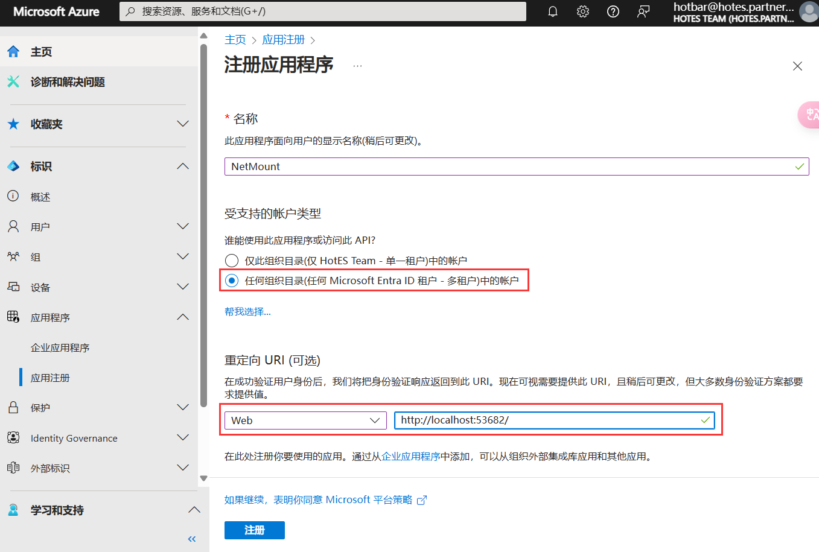Select single-tenant 仅此组织目录 radio option
This screenshot has width=819, height=552.
click(232, 261)
